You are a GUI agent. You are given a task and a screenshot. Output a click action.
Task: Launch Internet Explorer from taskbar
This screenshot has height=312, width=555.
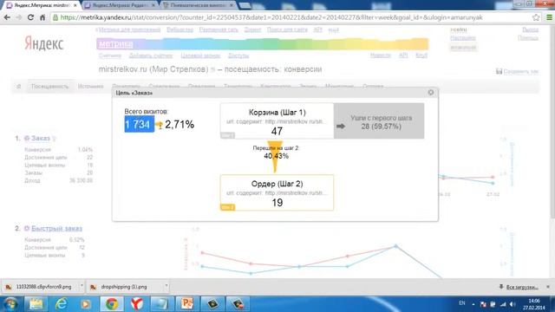click(62, 304)
